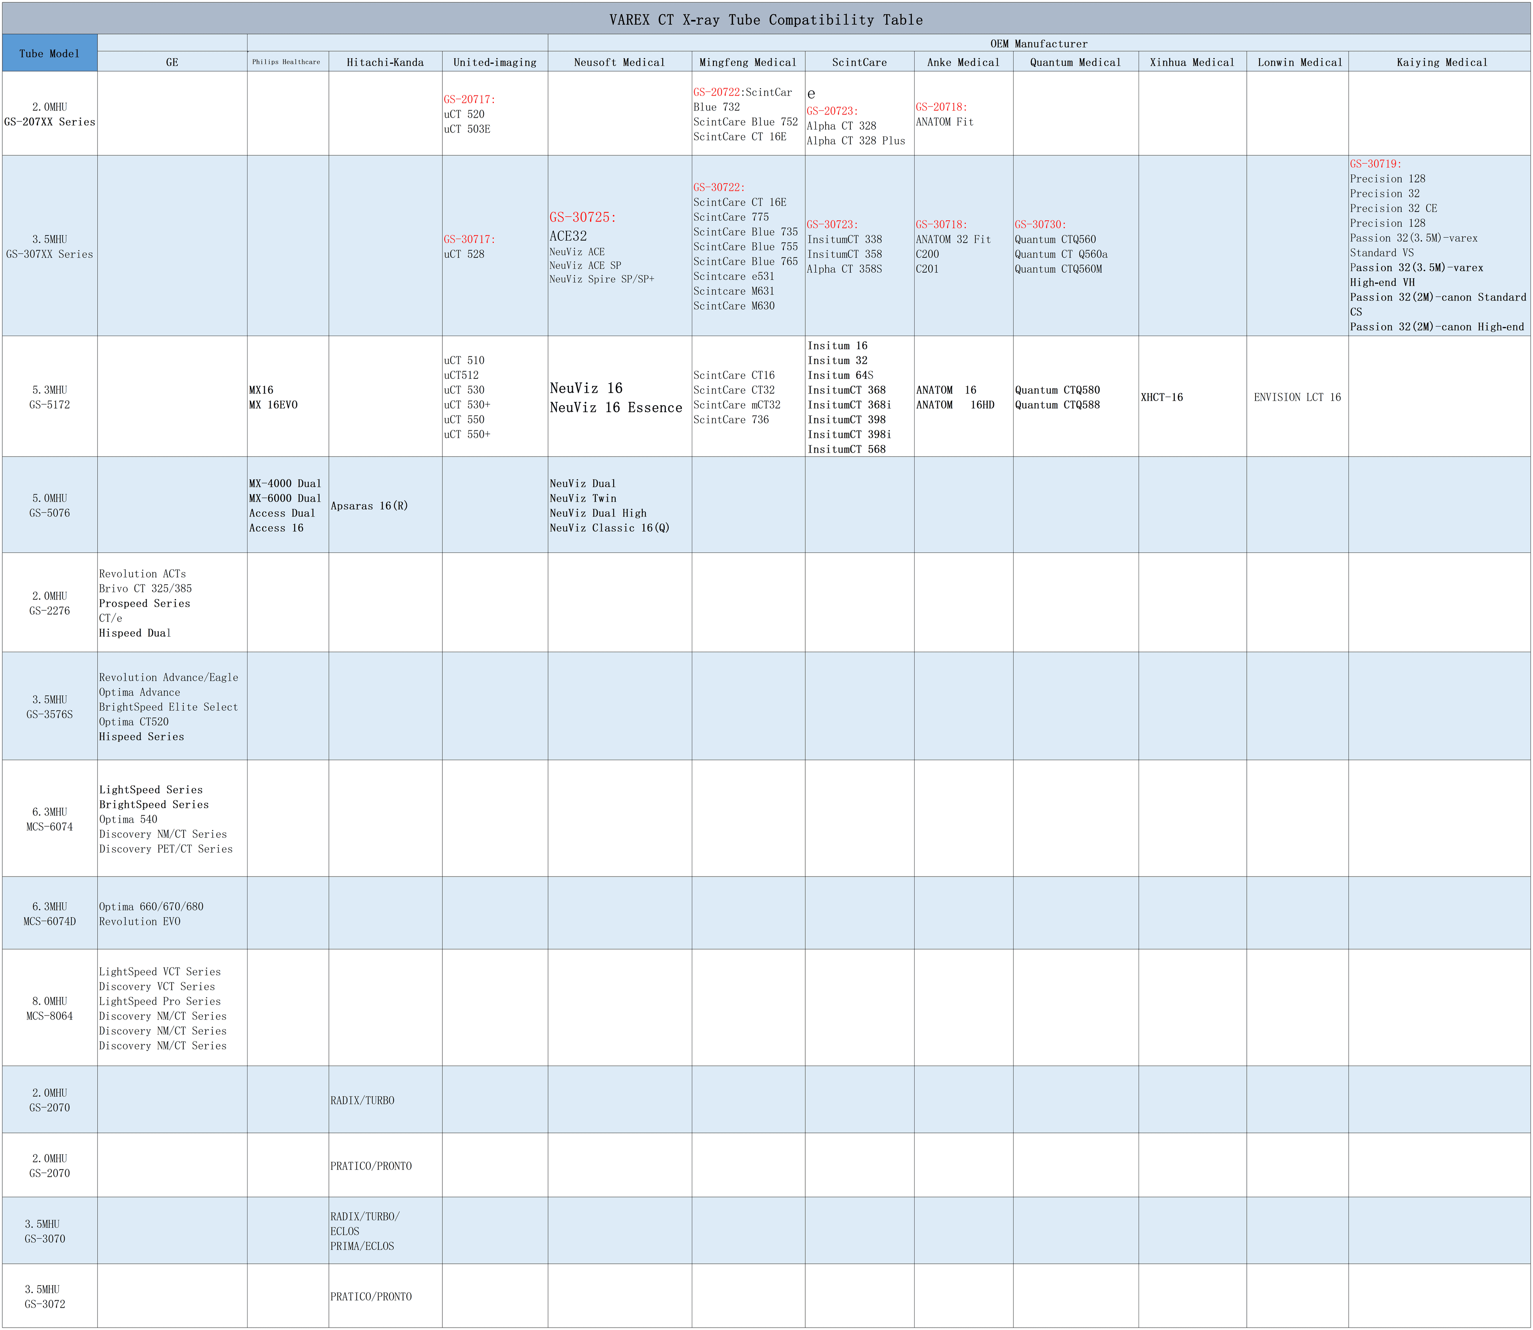Select the "GS-5172" tube model label

(x=50, y=404)
